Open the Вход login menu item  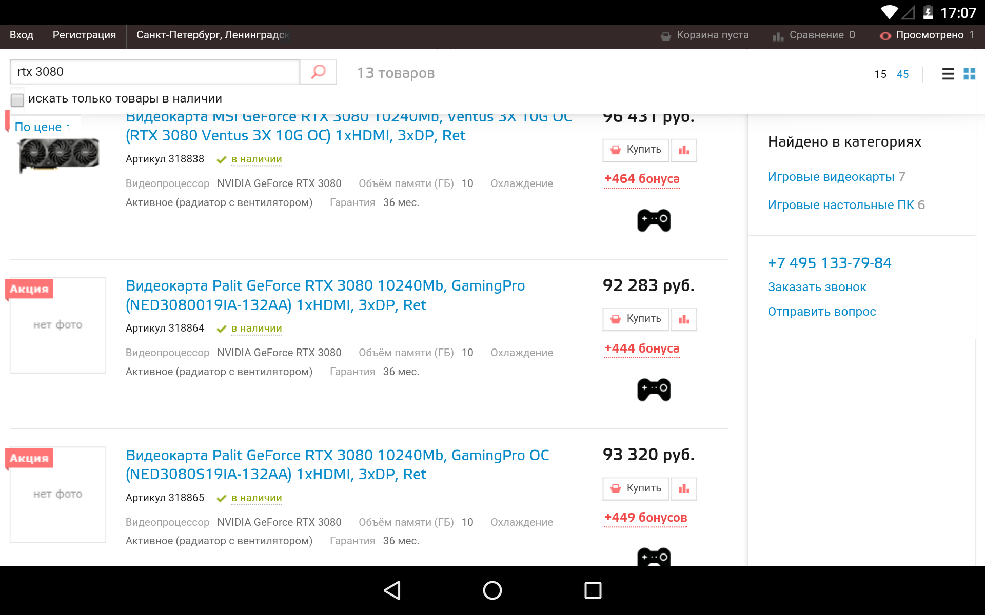(x=22, y=35)
